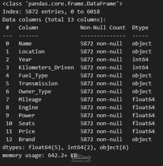The image size is (163, 166).
Task: Click the Index entries range line
Action: point(51,12)
